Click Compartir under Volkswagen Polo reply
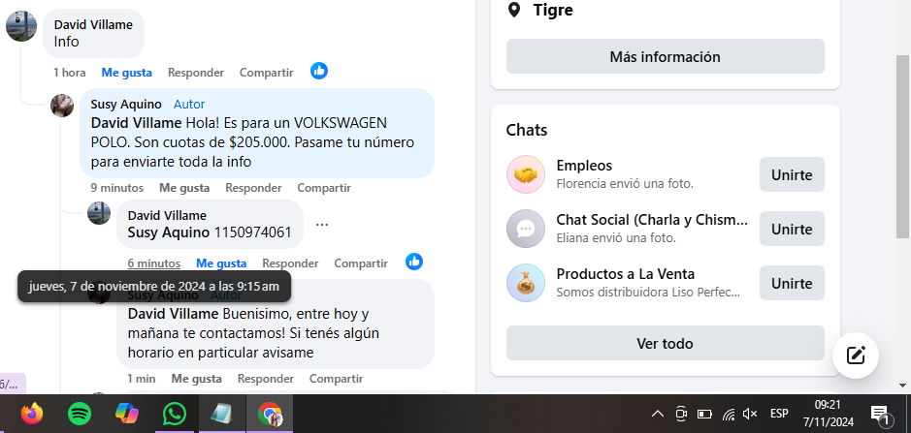The width and height of the screenshot is (911, 433). [x=324, y=188]
